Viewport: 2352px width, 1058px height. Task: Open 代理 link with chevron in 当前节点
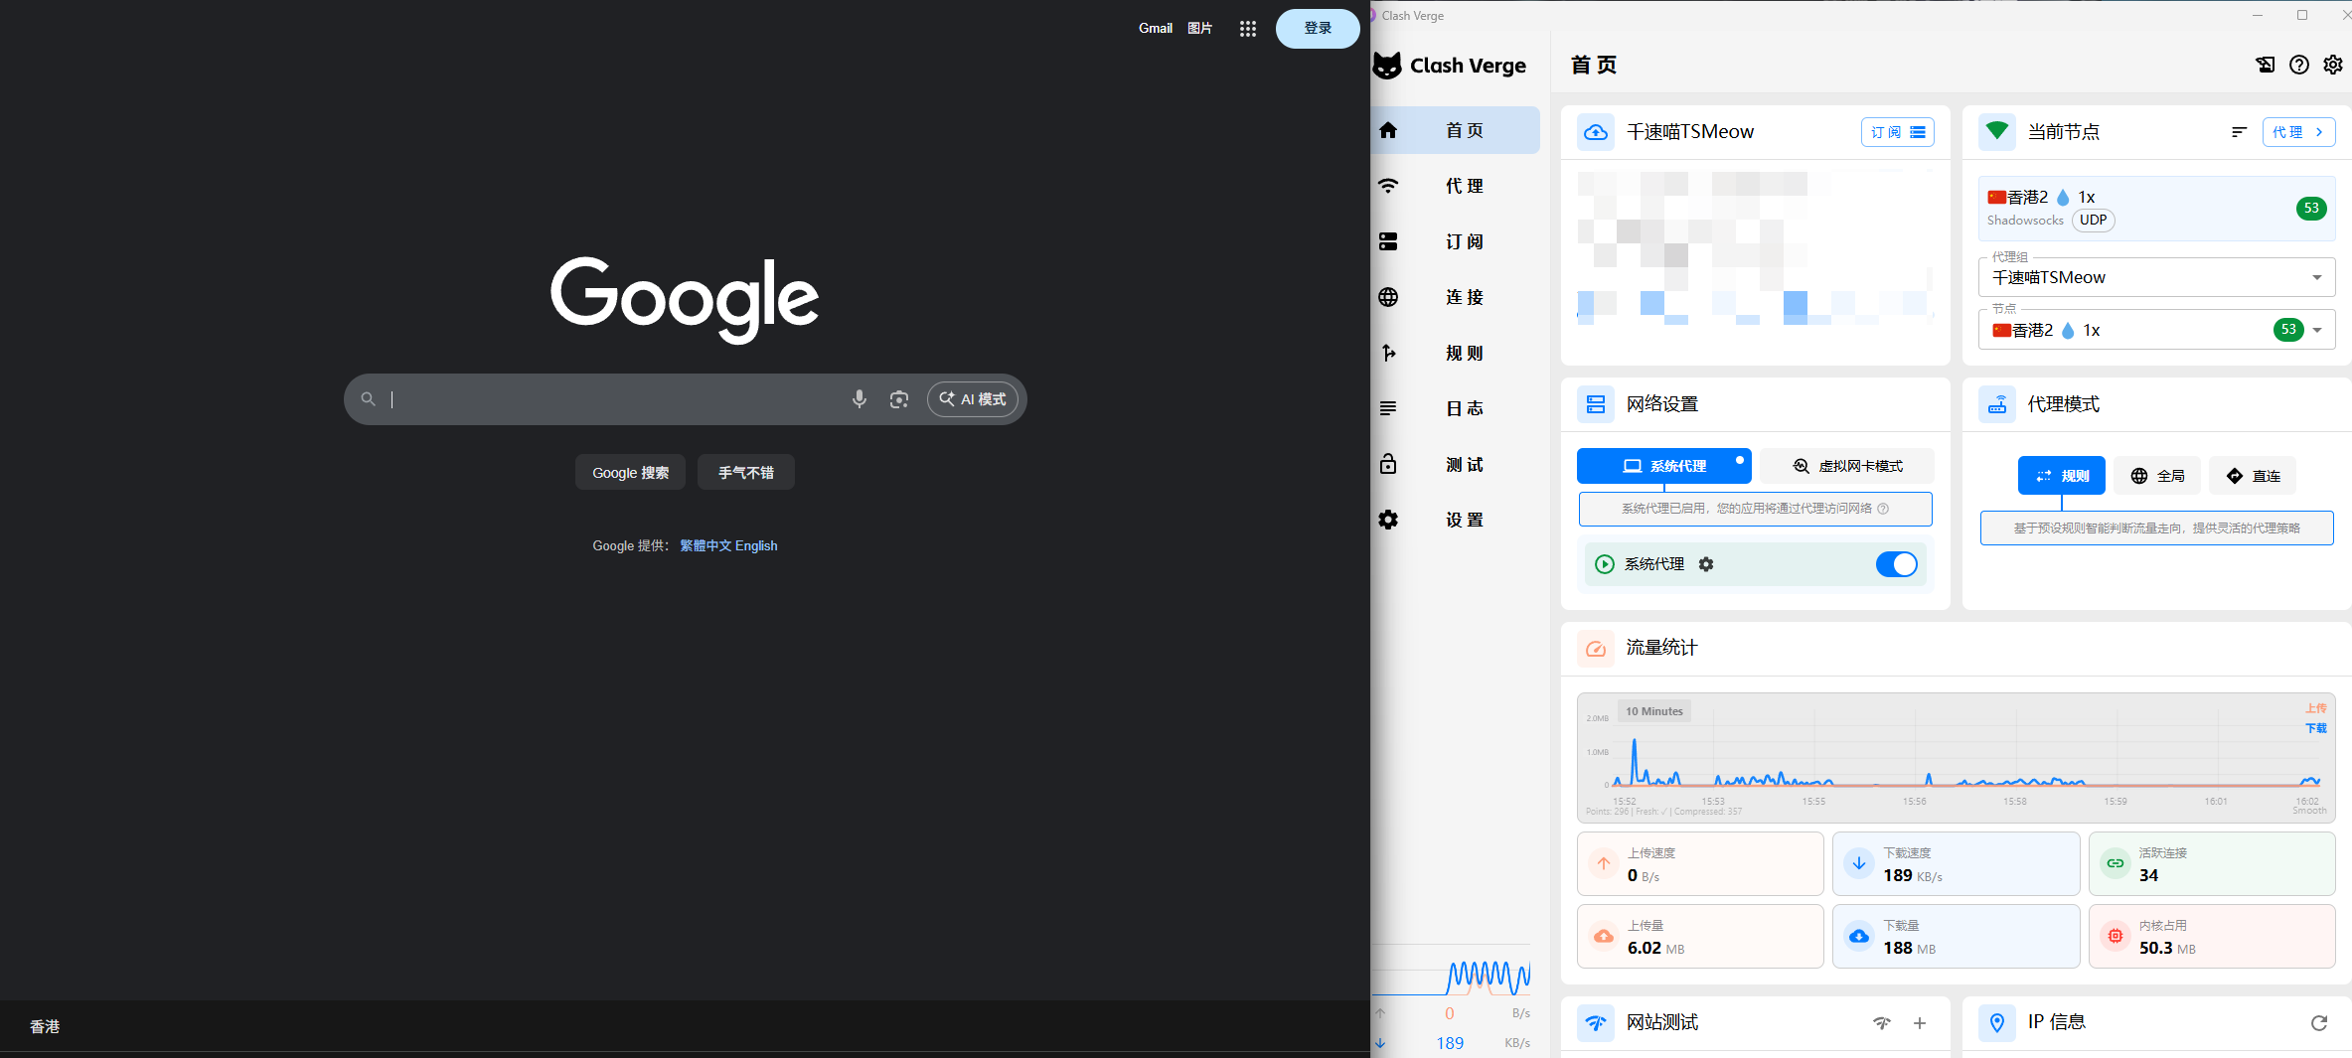coord(2298,132)
